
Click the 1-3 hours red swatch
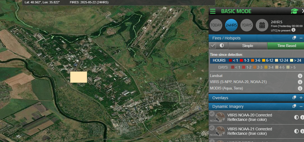coord(242,61)
